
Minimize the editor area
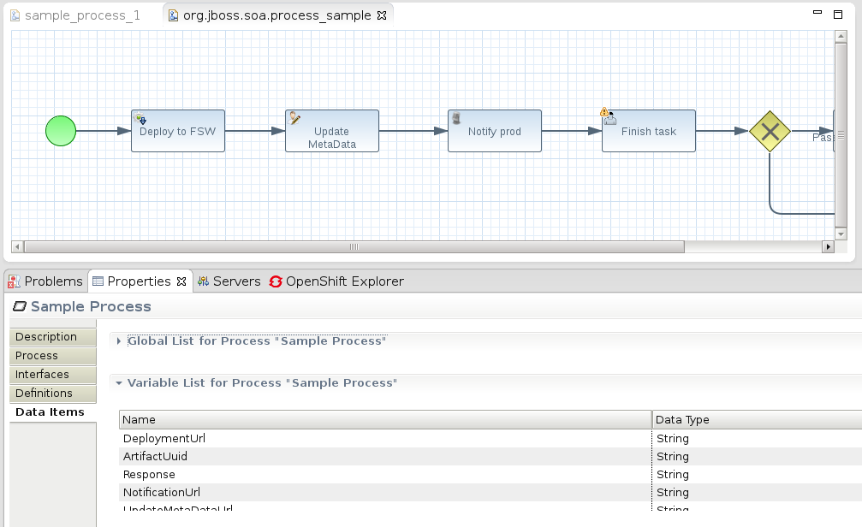pos(817,12)
